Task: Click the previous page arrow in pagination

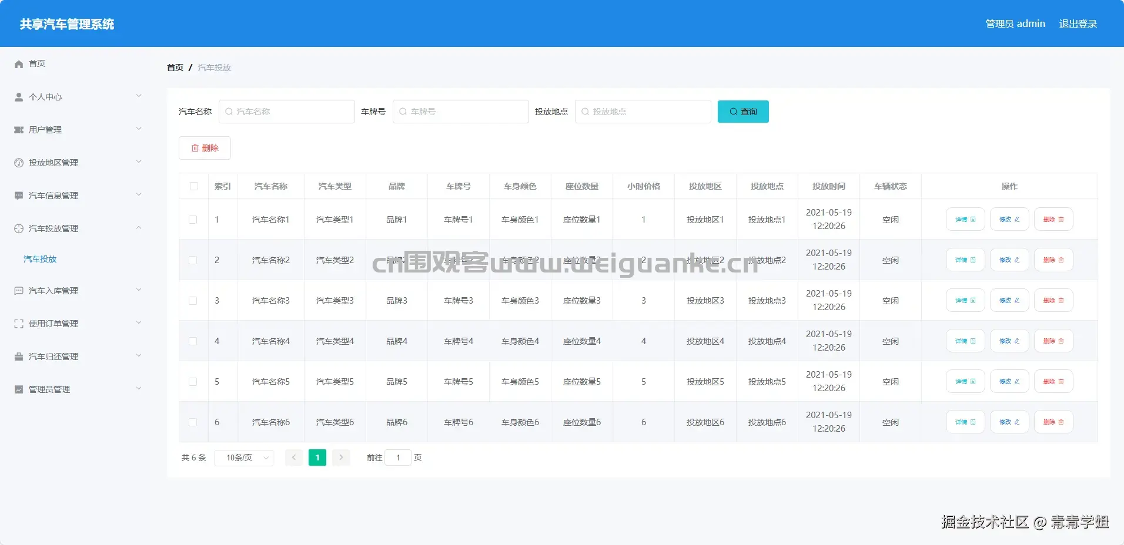Action: pyautogui.click(x=294, y=457)
